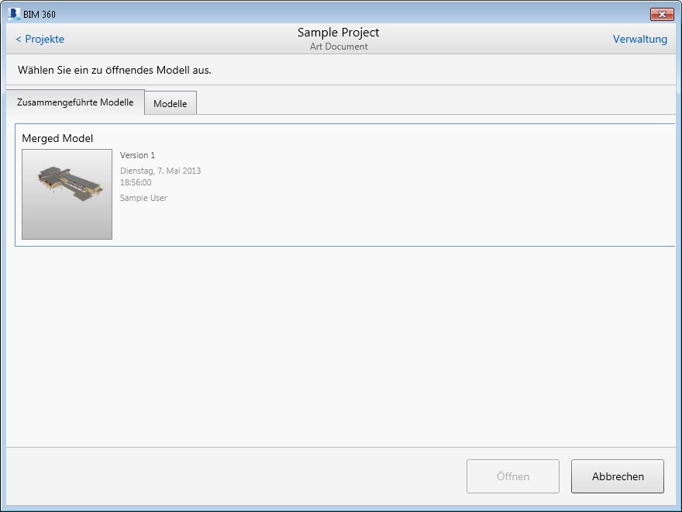
Task: Go back to Projekte list
Action: [x=40, y=40]
